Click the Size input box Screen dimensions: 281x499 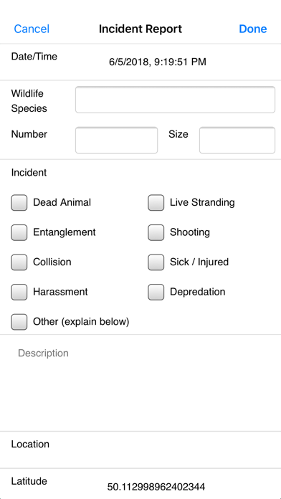click(237, 140)
